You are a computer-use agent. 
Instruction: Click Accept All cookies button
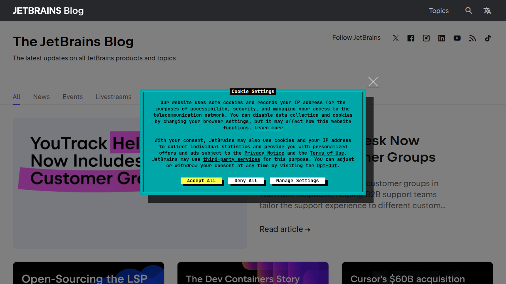pyautogui.click(x=201, y=181)
